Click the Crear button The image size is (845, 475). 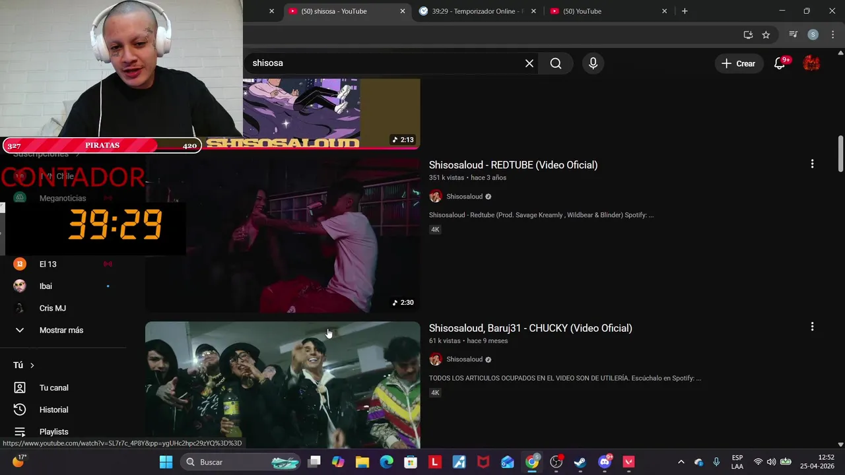point(738,63)
